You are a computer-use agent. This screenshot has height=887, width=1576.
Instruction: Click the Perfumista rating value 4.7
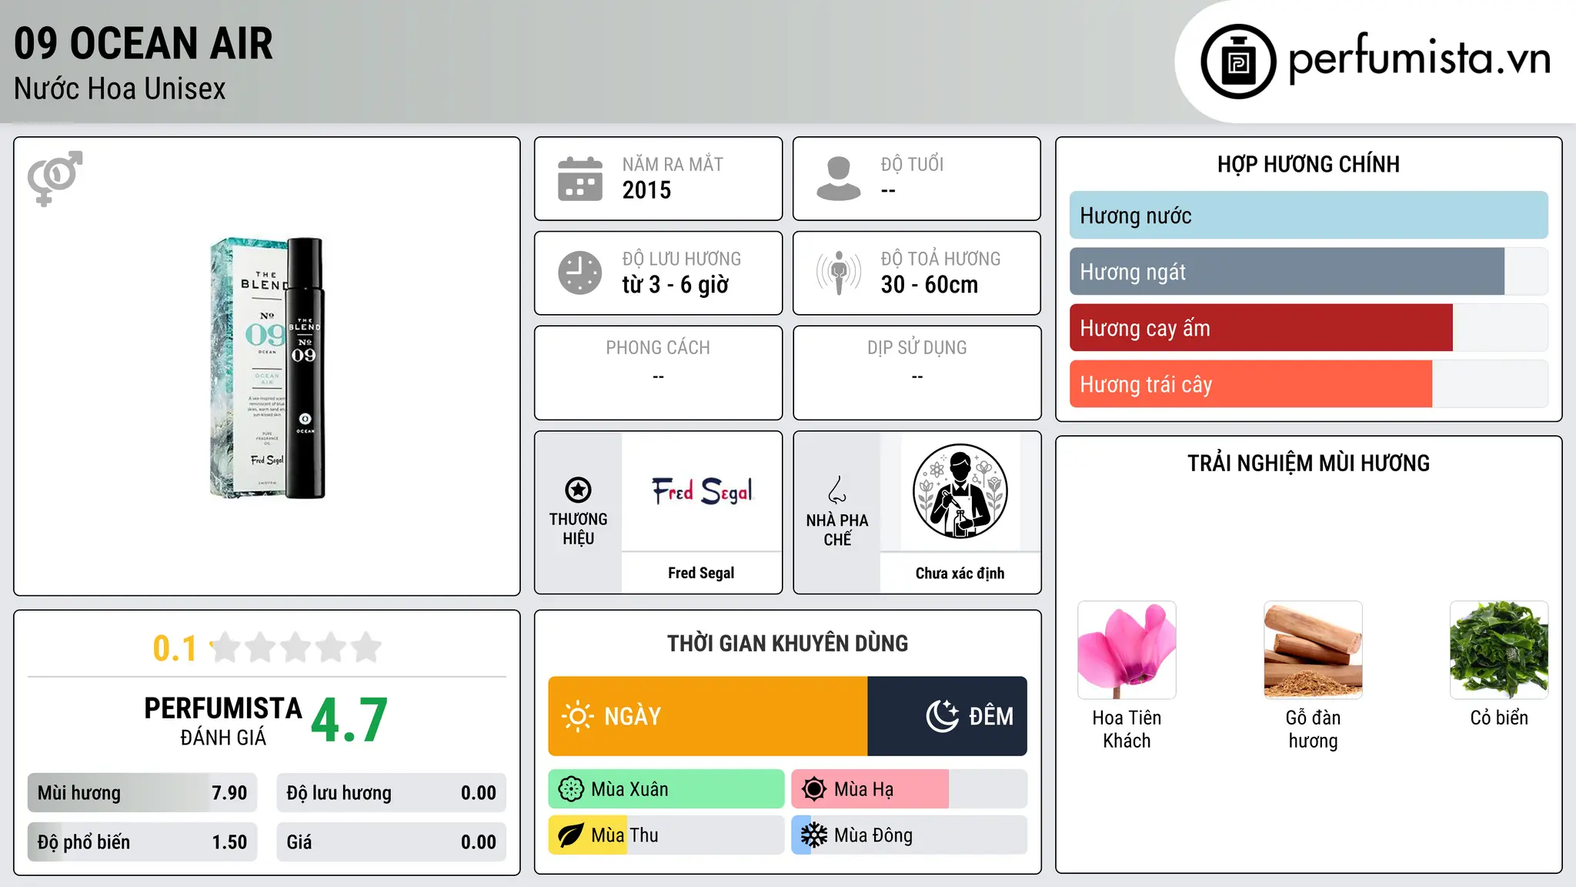click(x=349, y=721)
